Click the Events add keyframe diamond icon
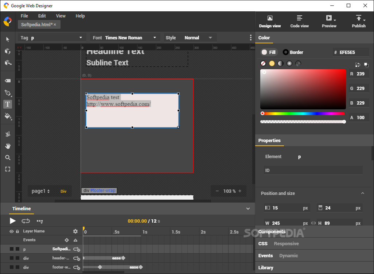The height and width of the screenshot is (274, 374). pyautogui.click(x=67, y=240)
